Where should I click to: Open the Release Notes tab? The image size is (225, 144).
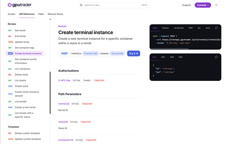point(55,14)
